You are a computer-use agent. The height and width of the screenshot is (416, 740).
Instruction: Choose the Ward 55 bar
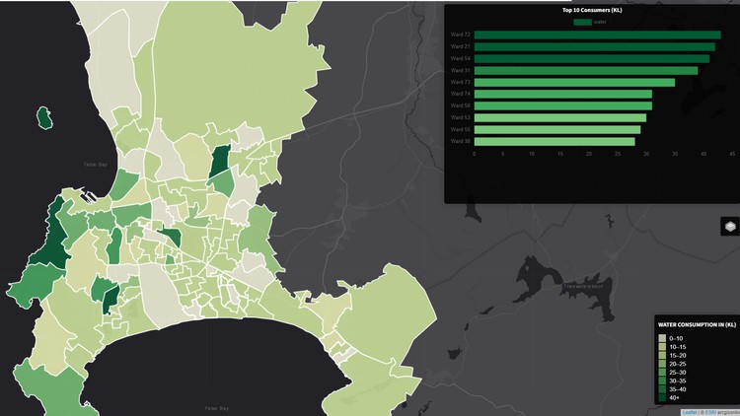tap(556, 129)
